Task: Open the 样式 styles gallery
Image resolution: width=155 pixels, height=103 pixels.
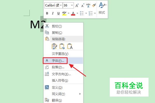Action: (x=102, y=9)
